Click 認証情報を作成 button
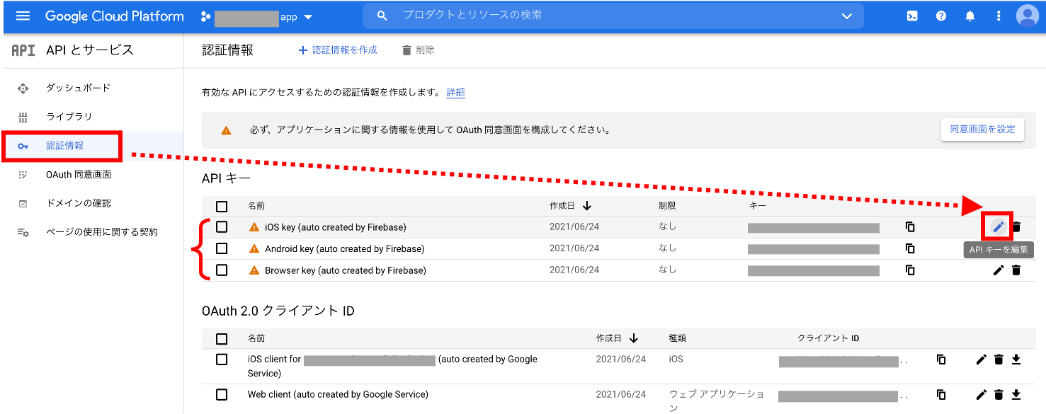1046x414 pixels. (338, 50)
